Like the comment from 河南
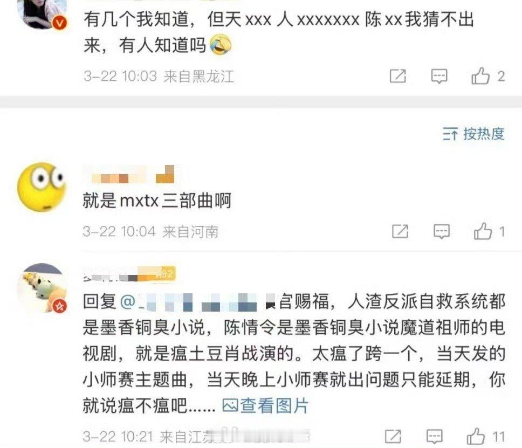Viewport: 522px width, 448px height. pos(490,231)
